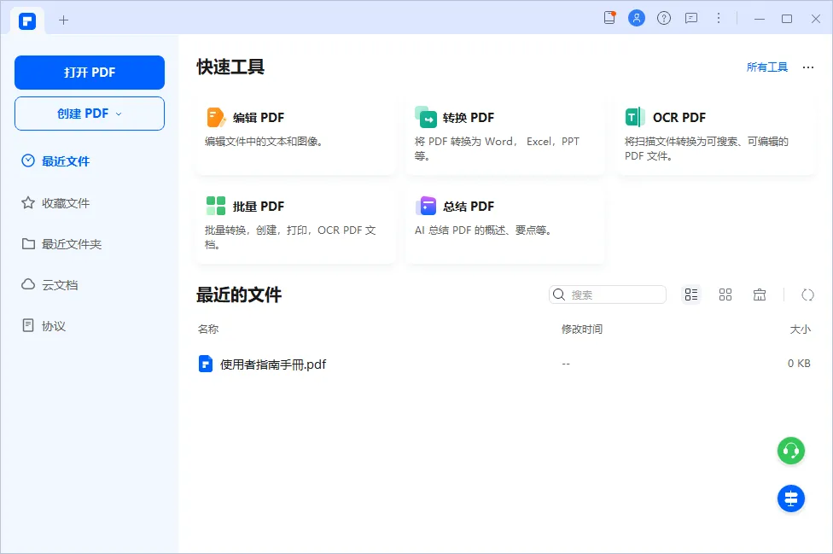Switch to list view layout
The height and width of the screenshot is (554, 833).
[x=691, y=294]
